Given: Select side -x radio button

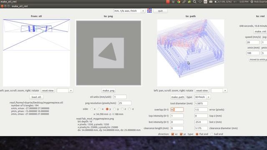Looking at the screenshot, I should [x=99, y=109].
